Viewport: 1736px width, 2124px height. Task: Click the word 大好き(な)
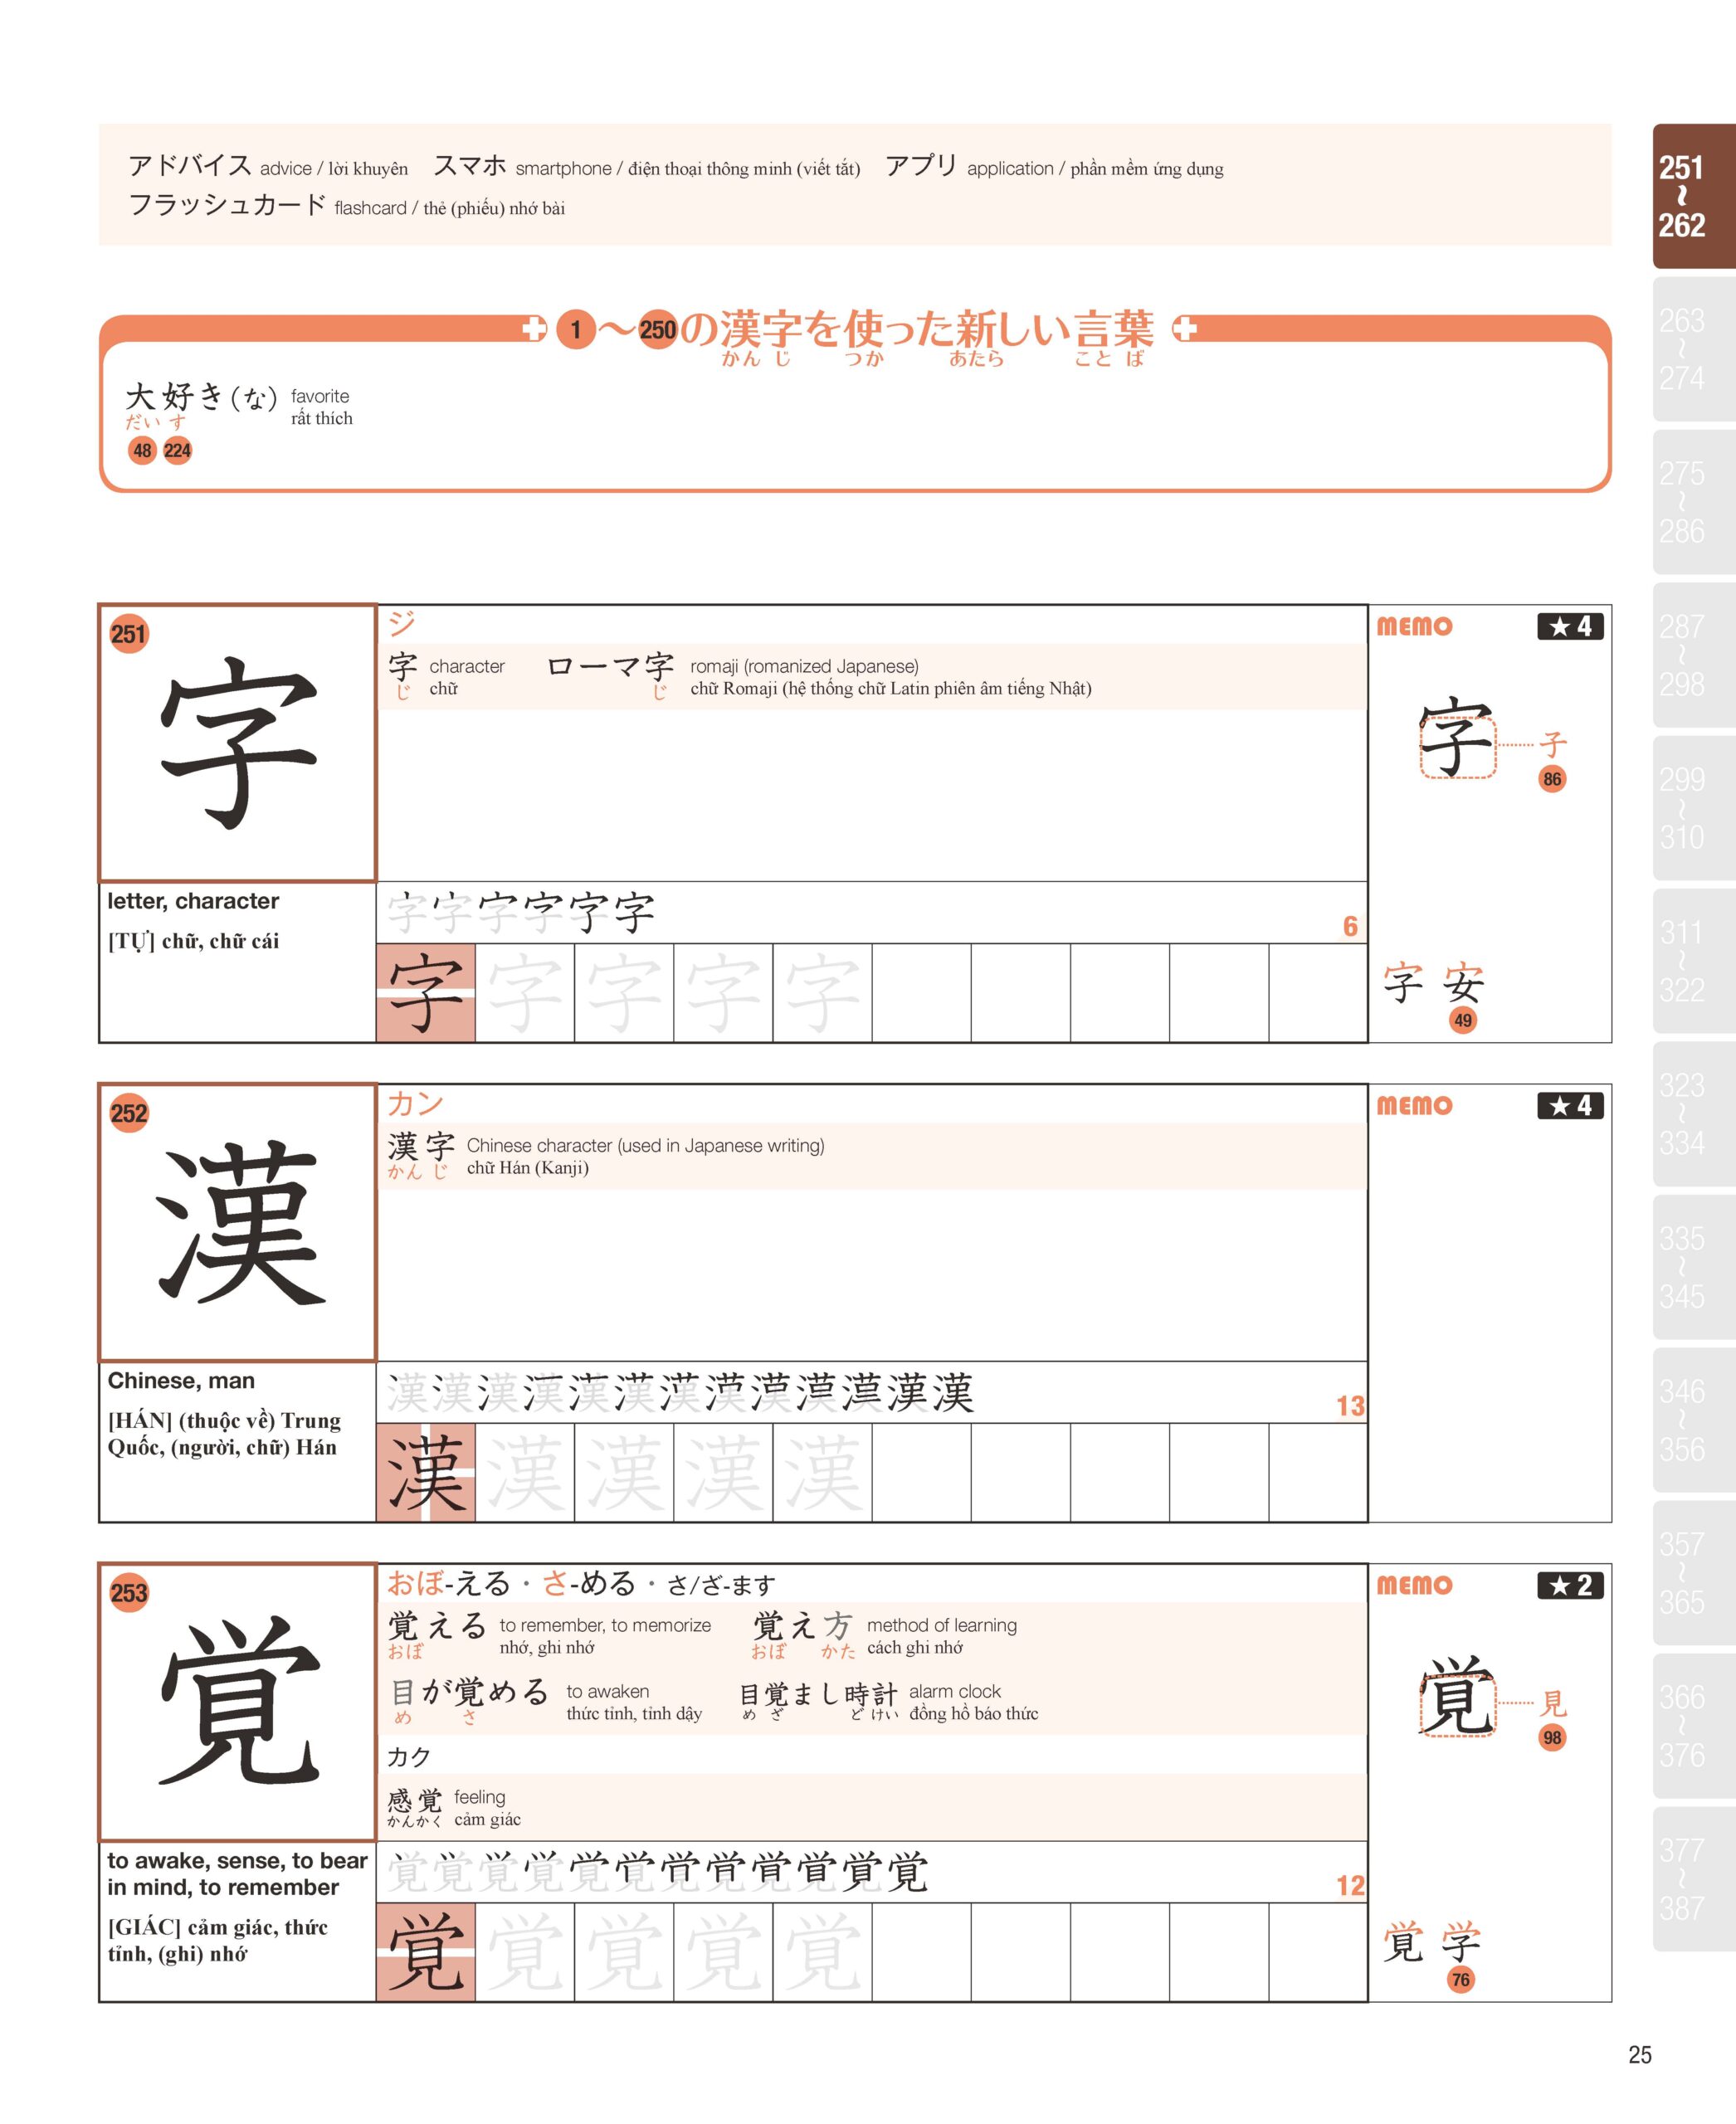[x=202, y=397]
